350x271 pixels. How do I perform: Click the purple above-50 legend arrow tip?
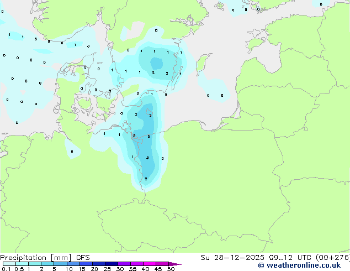pos(175,264)
